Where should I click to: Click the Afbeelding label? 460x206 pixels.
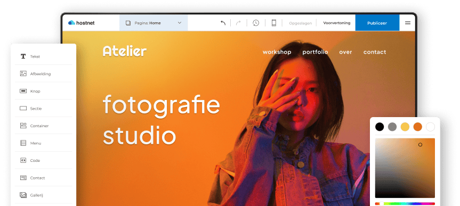click(x=41, y=74)
